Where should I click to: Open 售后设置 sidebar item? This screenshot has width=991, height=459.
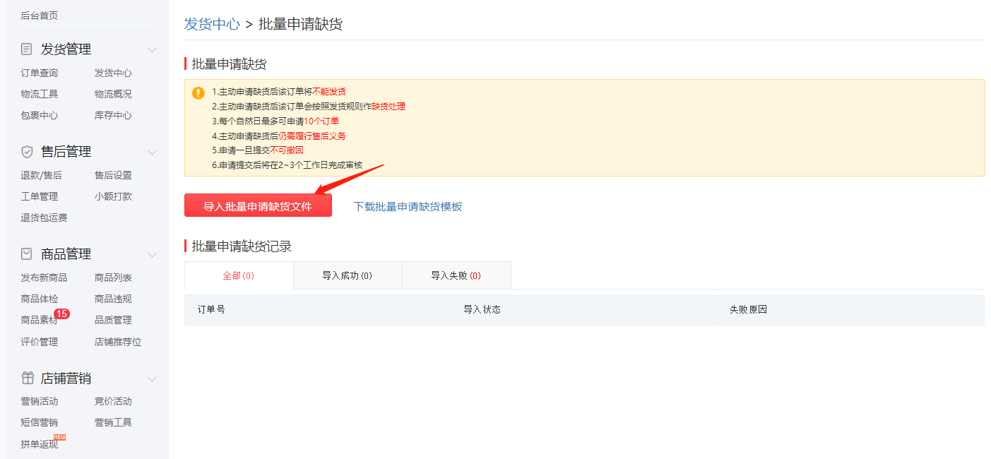[113, 175]
